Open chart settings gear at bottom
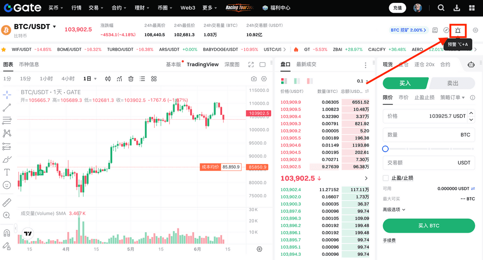Viewport: 483px width, 260px height. pos(259,249)
